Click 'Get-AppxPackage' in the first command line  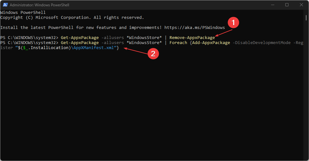[x=80, y=37]
